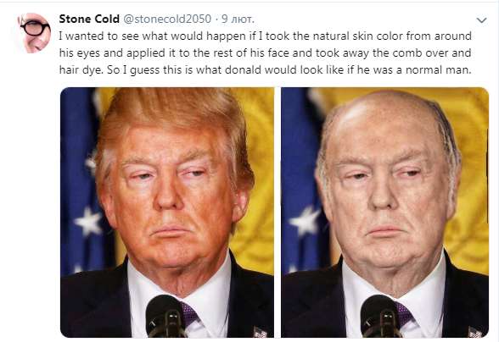Image resolution: width=499 pixels, height=342 pixels.
Task: Open the Stone Cold display name link
Action: 89,19
